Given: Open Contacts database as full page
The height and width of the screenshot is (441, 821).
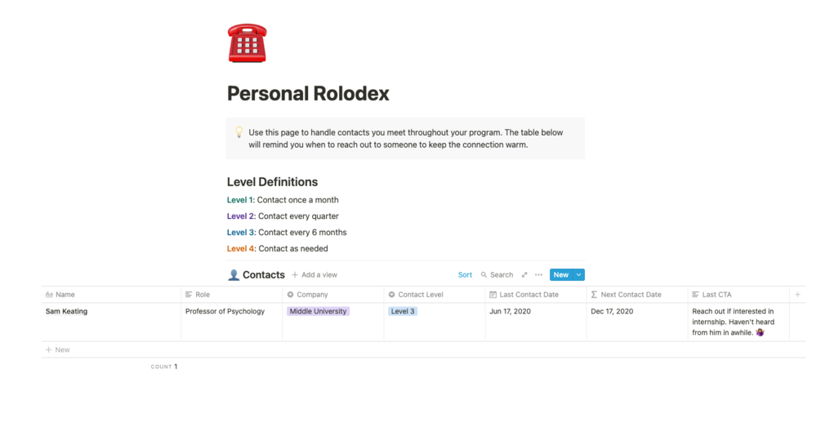Looking at the screenshot, I should (524, 275).
